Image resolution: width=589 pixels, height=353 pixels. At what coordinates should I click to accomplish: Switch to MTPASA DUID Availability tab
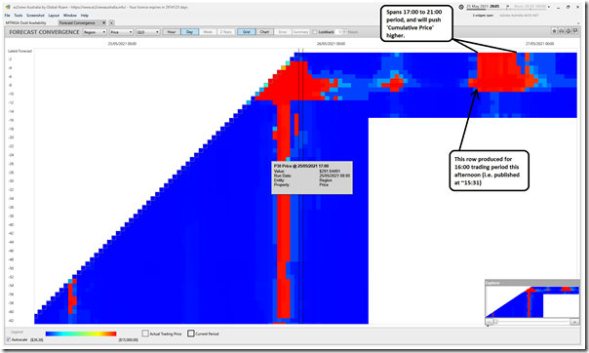[26, 22]
